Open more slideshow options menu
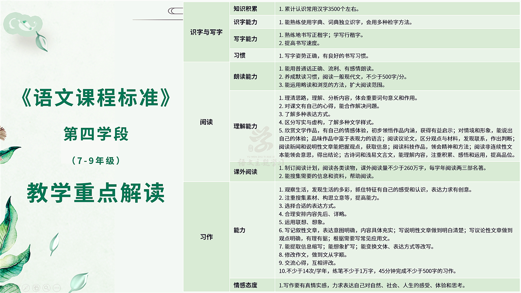Viewport: 521px width, 293px height. [57, 287]
